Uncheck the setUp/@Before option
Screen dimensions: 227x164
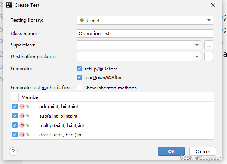pyautogui.click(x=79, y=69)
